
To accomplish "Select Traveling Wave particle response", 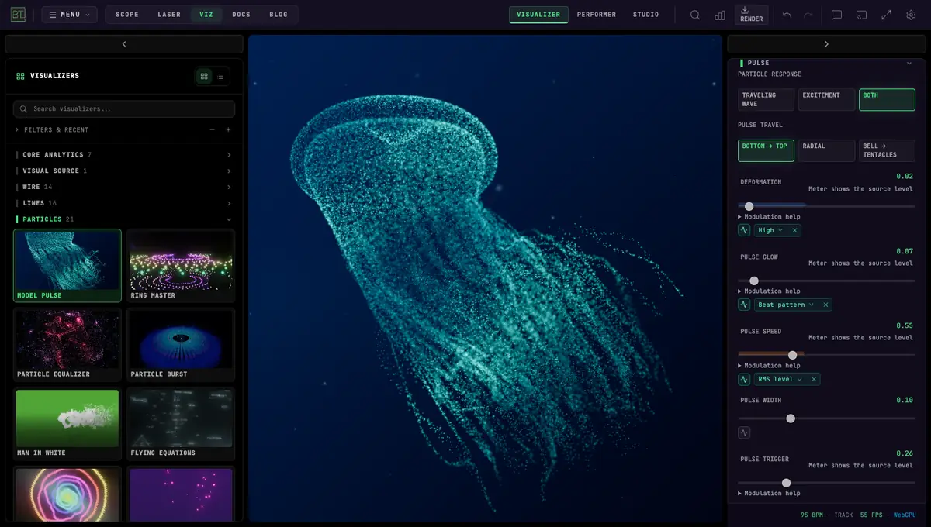I will pyautogui.click(x=766, y=100).
